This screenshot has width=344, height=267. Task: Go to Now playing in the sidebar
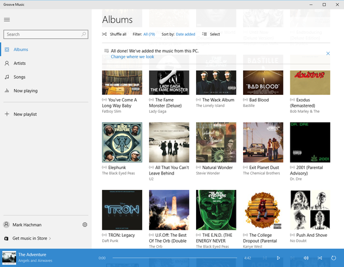[46, 91]
